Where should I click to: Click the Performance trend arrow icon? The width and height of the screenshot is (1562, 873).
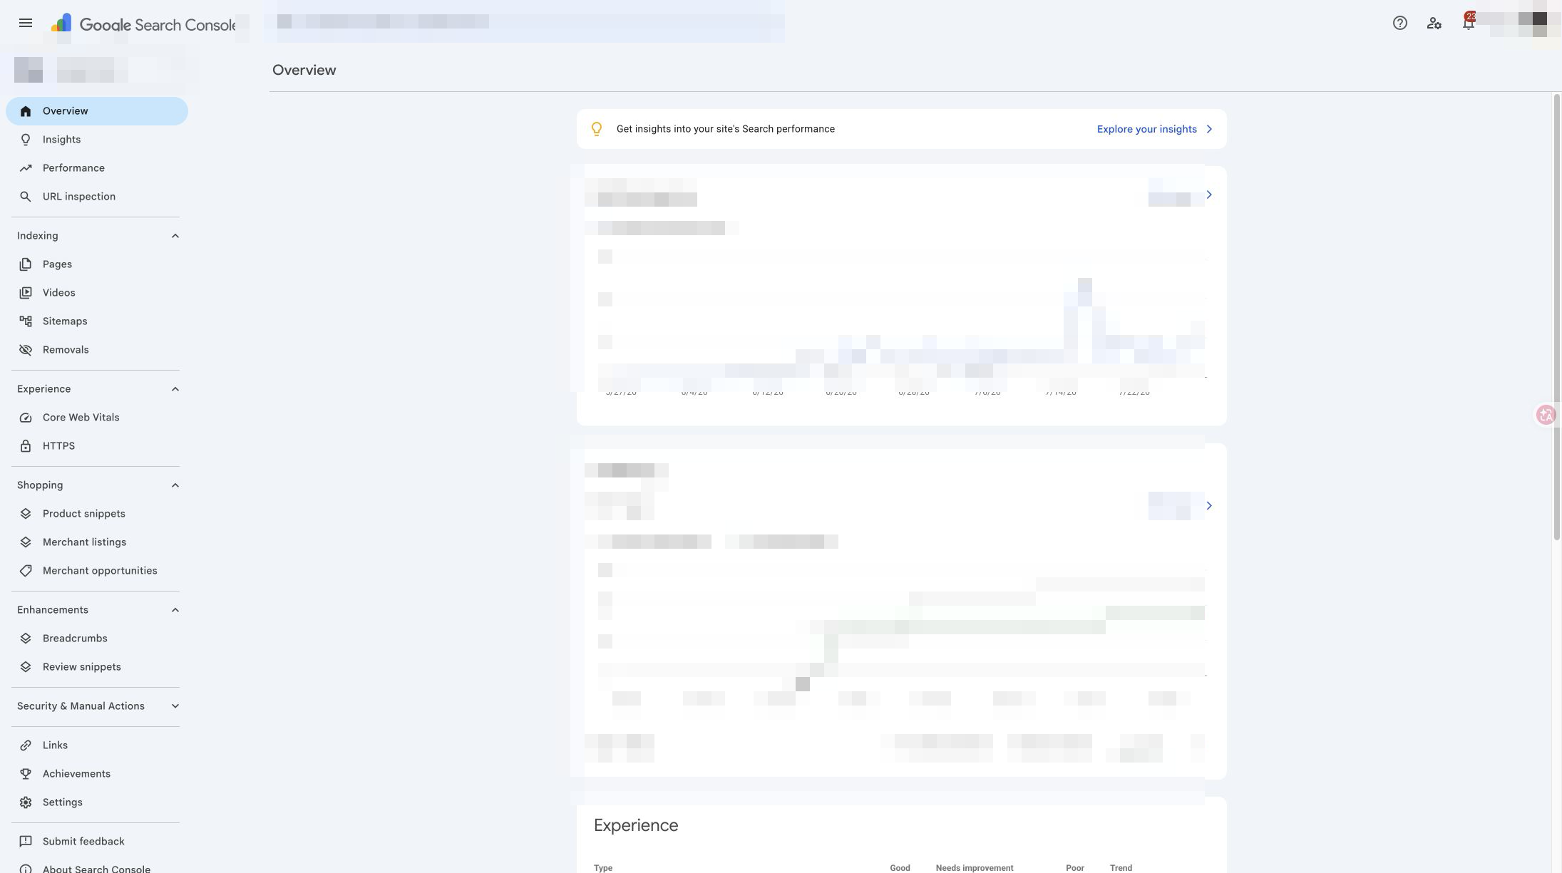tap(26, 168)
